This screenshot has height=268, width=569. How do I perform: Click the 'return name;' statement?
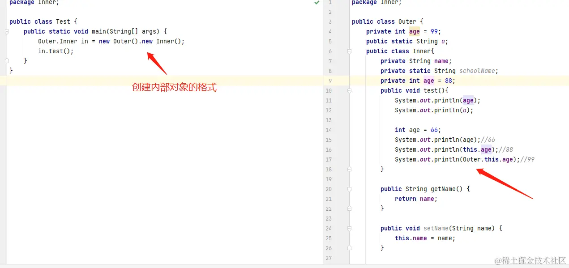tap(416, 199)
